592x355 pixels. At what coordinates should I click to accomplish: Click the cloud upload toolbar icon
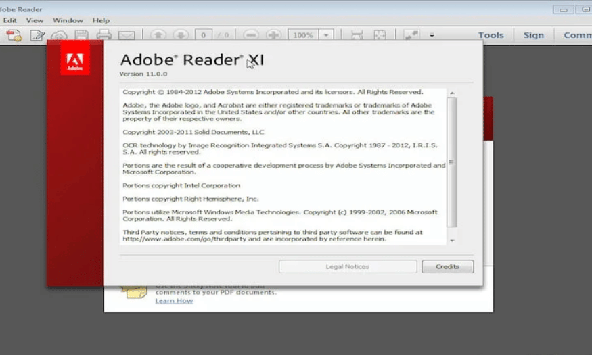60,35
